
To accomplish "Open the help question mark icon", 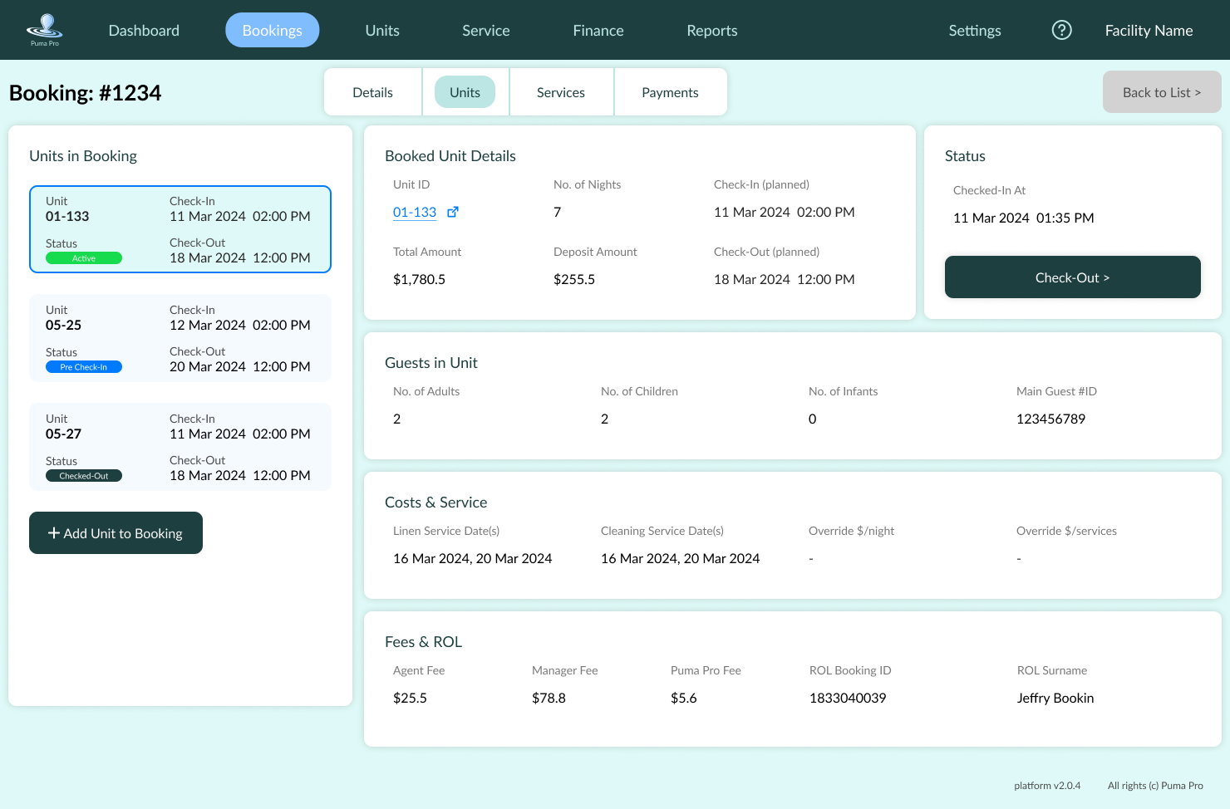I will (1061, 30).
